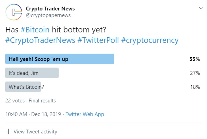Viewport: 207px width, 139px height.
Task: Open the #TwitterPoll hashtag
Action: coord(98,40)
